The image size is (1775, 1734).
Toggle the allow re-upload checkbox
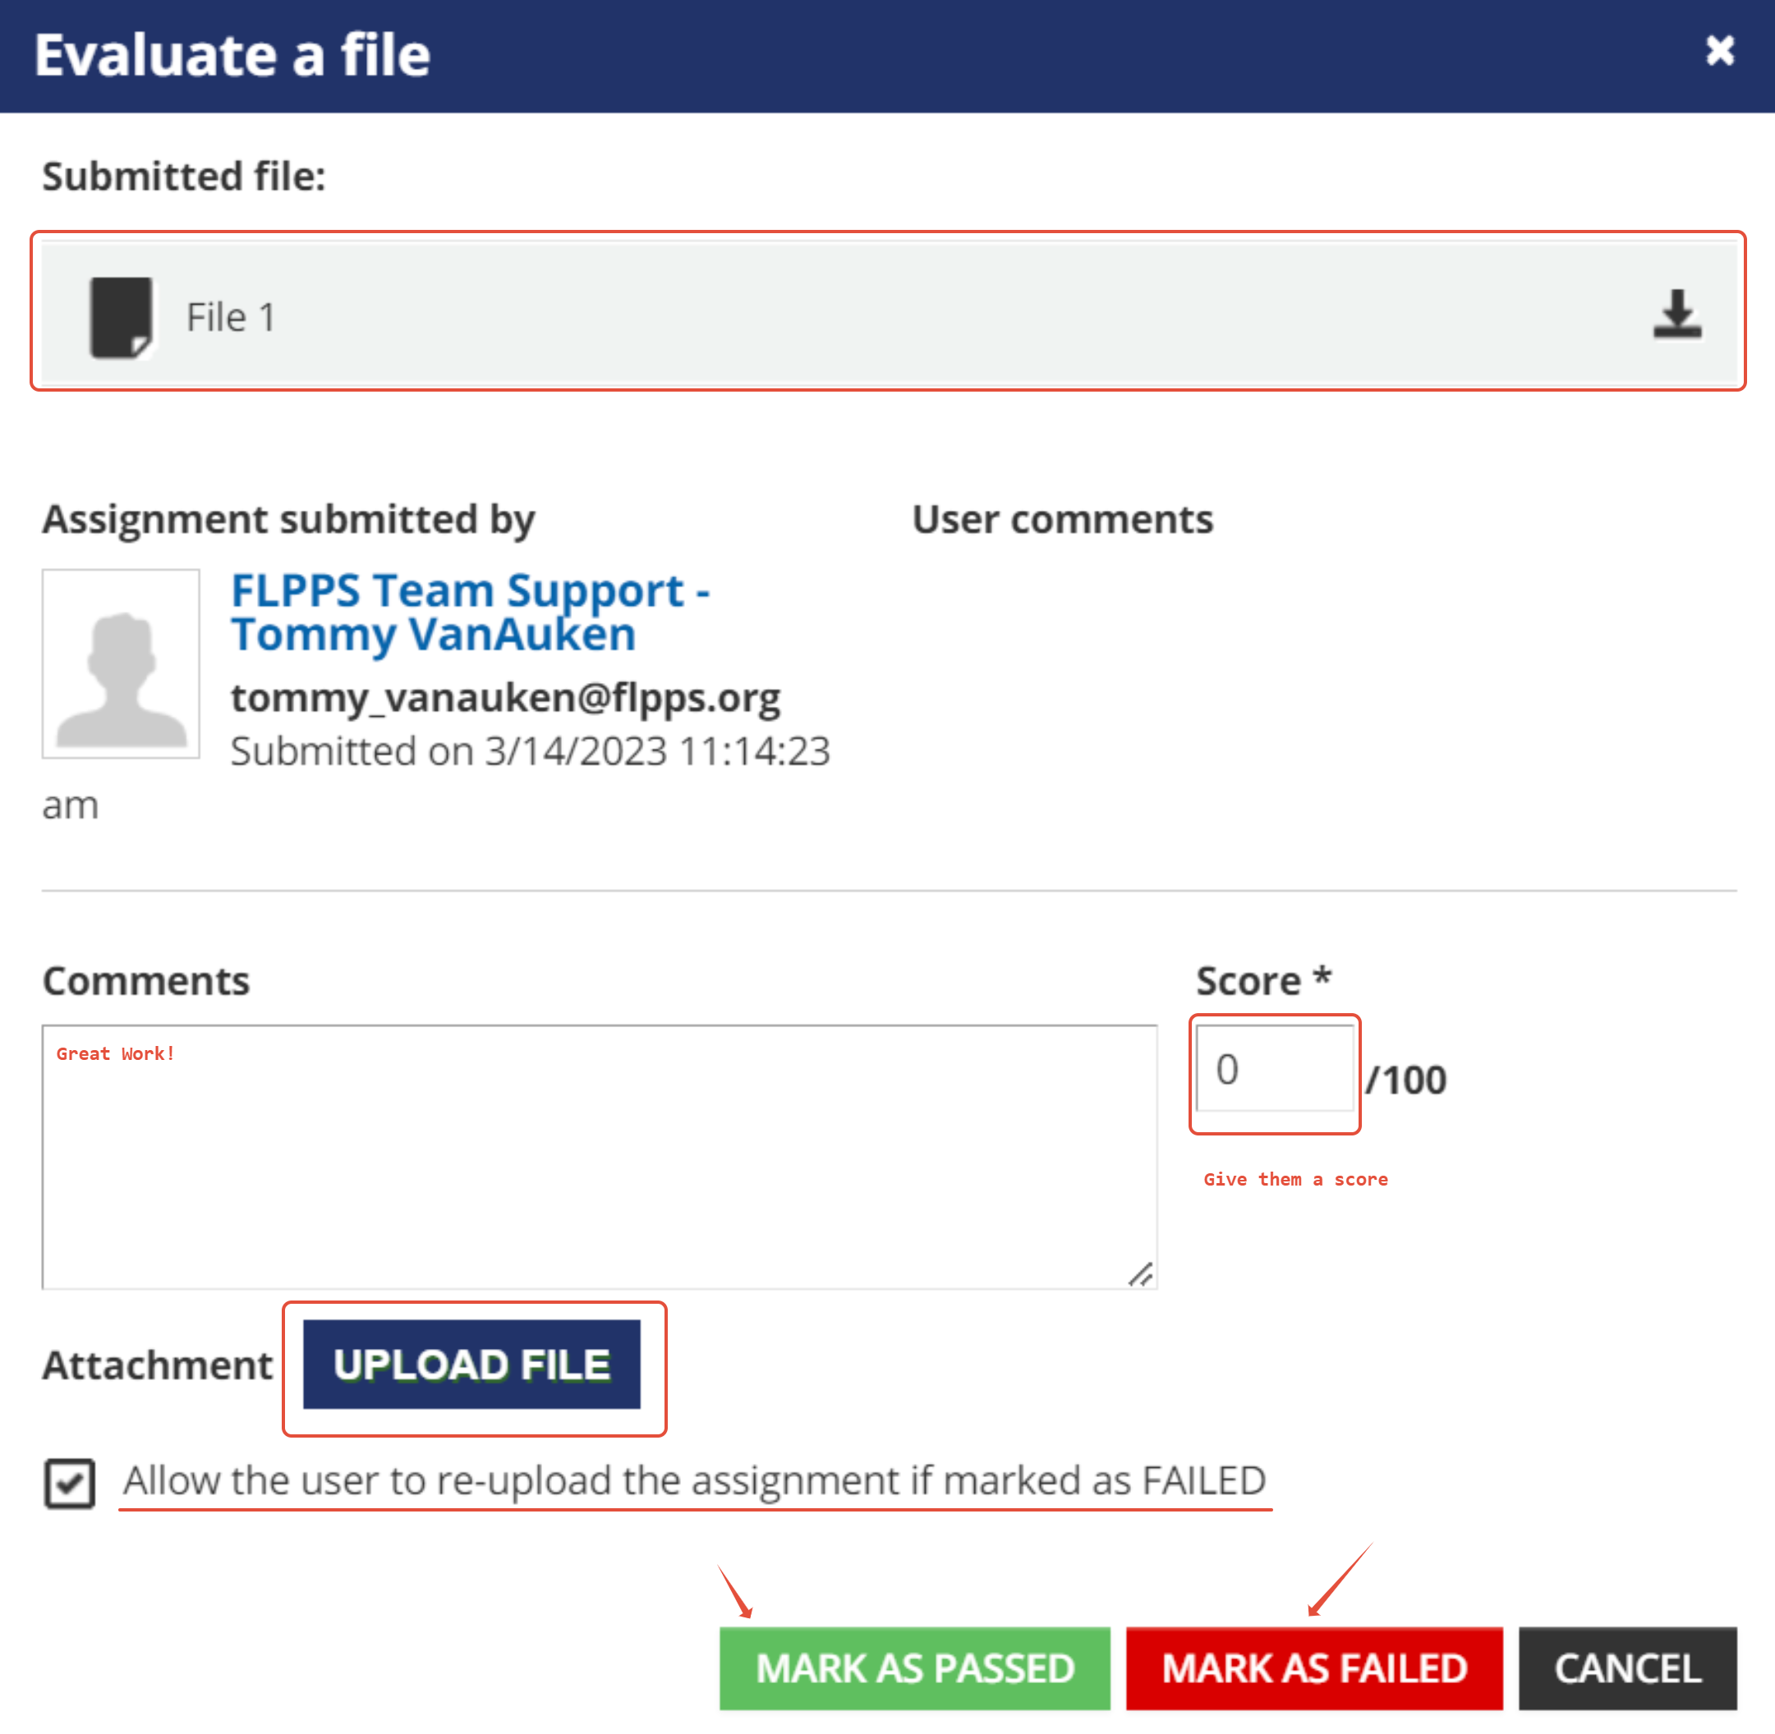(69, 1484)
